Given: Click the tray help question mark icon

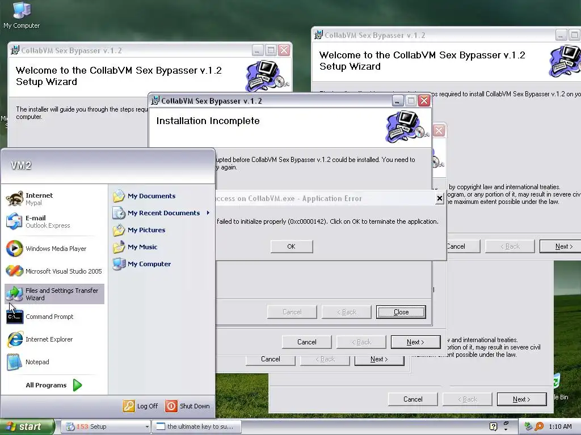Looking at the screenshot, I should pyautogui.click(x=493, y=427).
